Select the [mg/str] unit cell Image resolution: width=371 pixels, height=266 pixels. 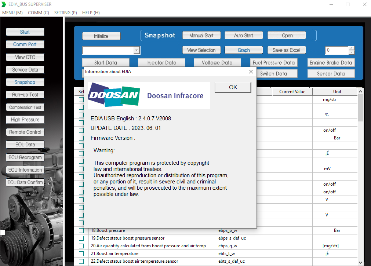tap(335, 246)
